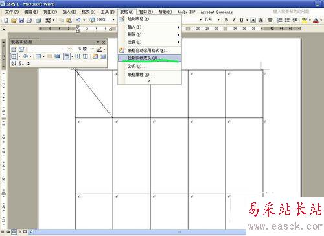
Task: Select the Eraser tool in Tables and Borders toolbar
Action: tap(21, 49)
